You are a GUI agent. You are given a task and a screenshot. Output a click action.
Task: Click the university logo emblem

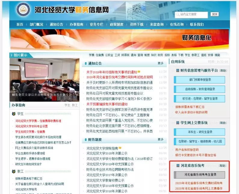[23, 10]
